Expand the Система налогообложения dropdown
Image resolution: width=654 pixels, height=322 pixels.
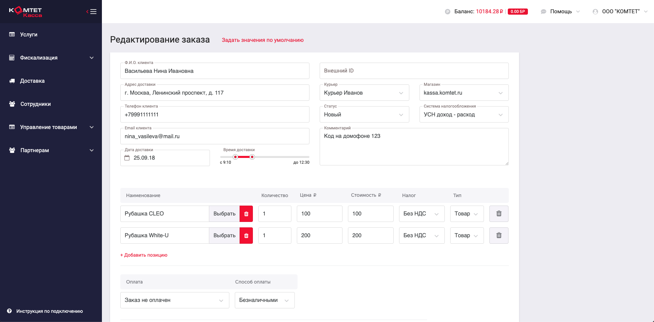464,114
